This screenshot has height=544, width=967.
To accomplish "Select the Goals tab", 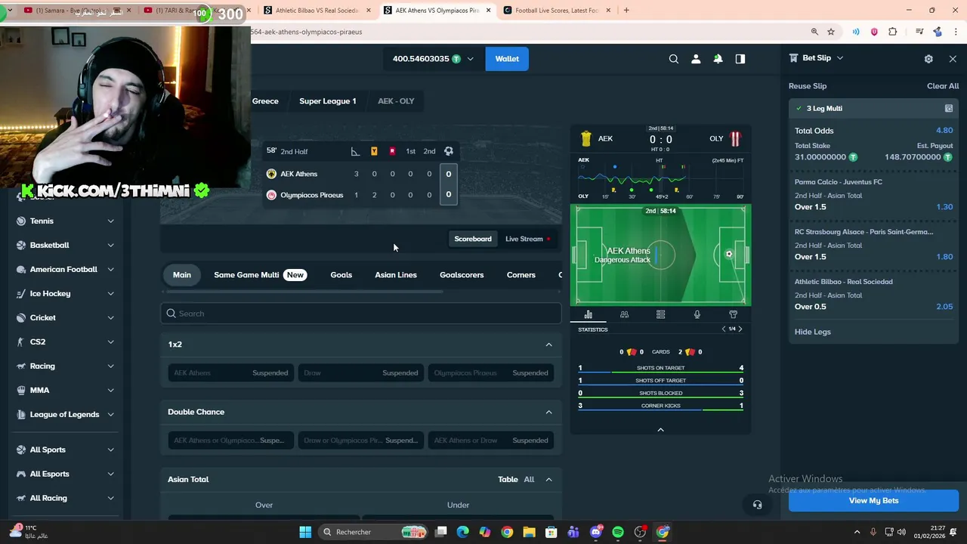I will (x=341, y=275).
